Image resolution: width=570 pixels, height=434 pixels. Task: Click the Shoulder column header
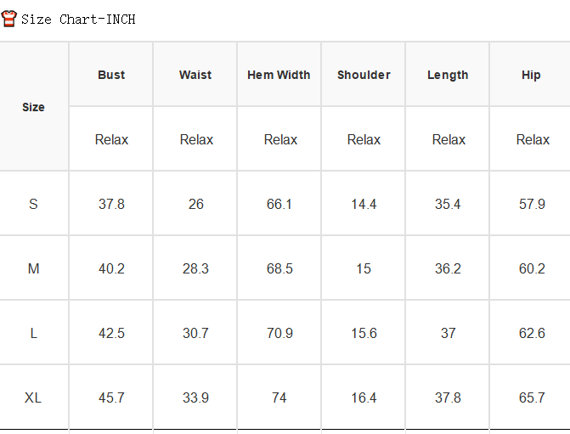pos(364,75)
